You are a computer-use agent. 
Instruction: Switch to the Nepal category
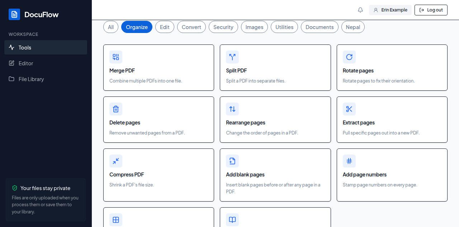pyautogui.click(x=353, y=27)
